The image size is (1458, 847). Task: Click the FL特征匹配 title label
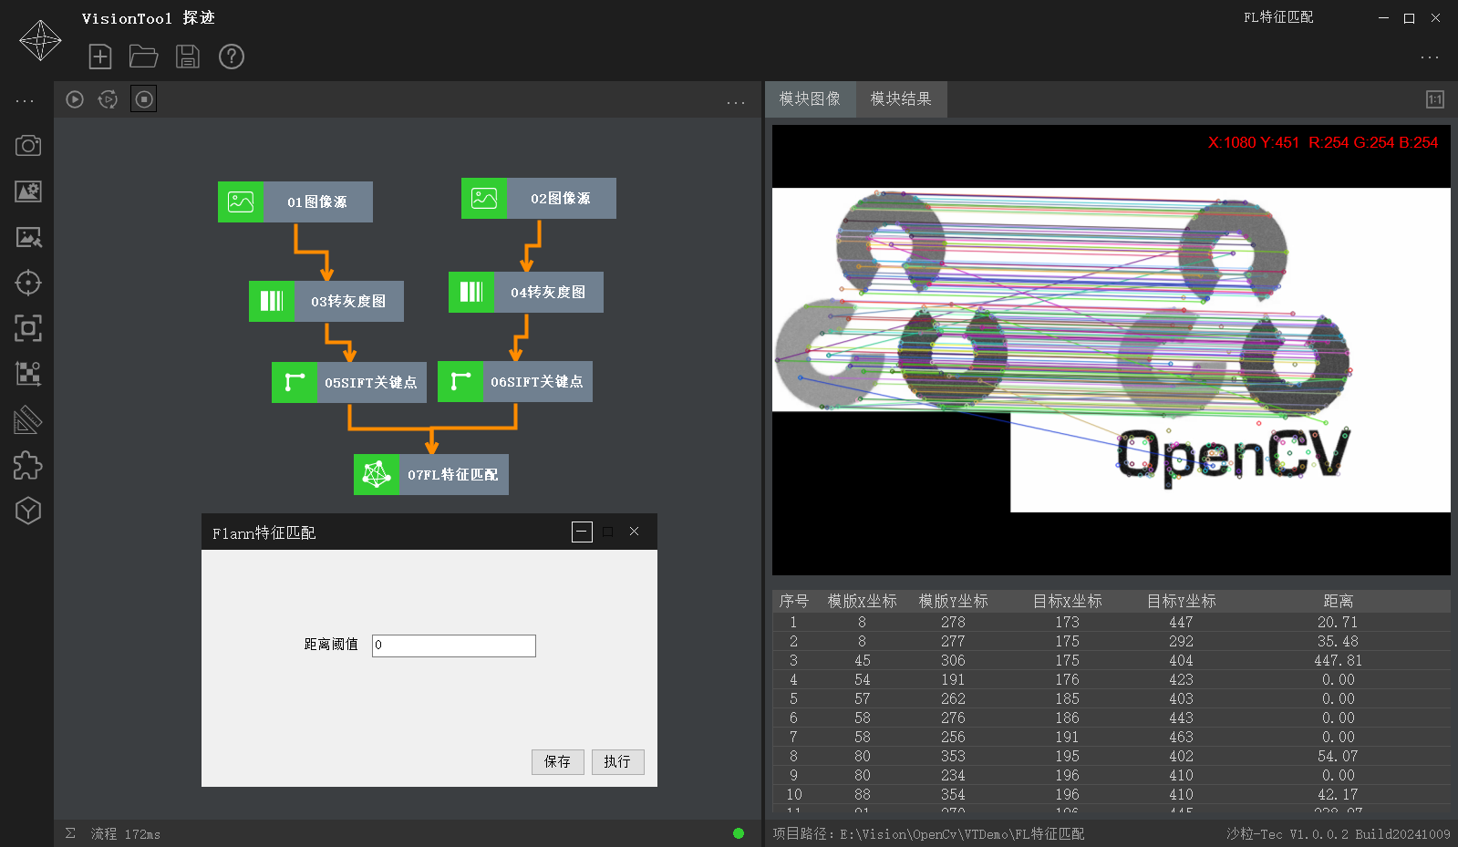tap(1278, 17)
